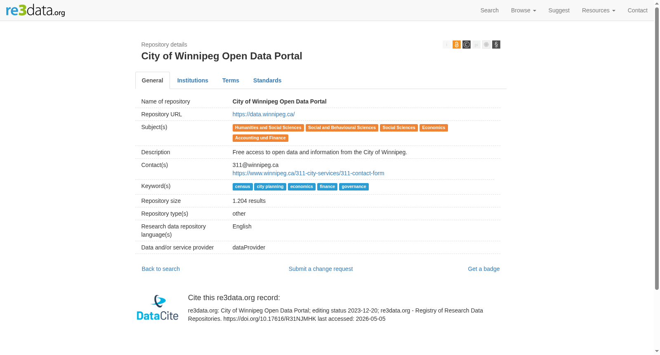Screen dimensions: 660x355
Task: Click the 'English' language value
Action: pyautogui.click(x=242, y=226)
